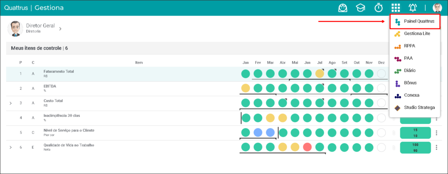The height and width of the screenshot is (174, 448).
Task: Click the Diretoria label under Diretor Geral
Action: click(33, 31)
